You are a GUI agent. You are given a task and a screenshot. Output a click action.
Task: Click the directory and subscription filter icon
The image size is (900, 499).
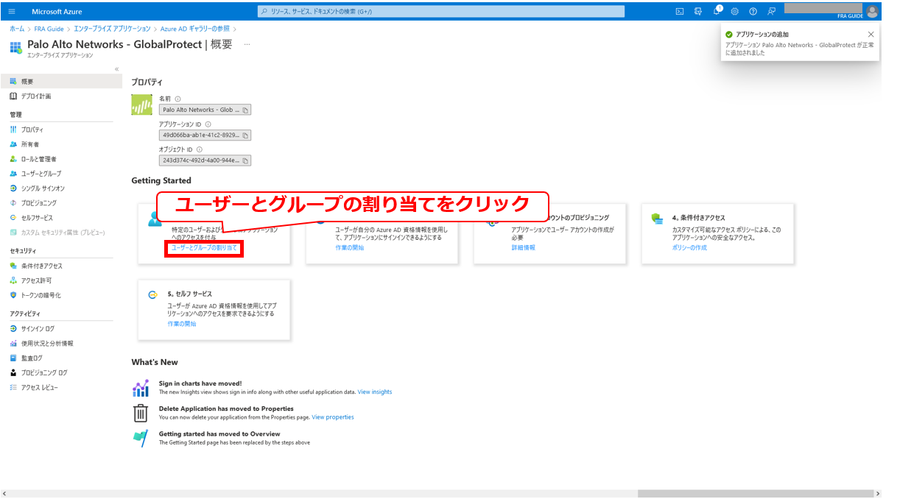697,11
